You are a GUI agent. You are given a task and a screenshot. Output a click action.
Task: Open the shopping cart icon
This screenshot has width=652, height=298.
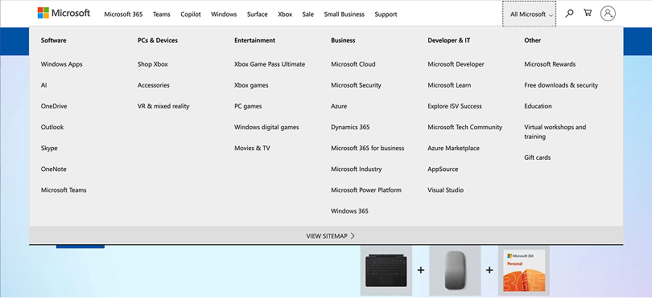[x=588, y=13]
